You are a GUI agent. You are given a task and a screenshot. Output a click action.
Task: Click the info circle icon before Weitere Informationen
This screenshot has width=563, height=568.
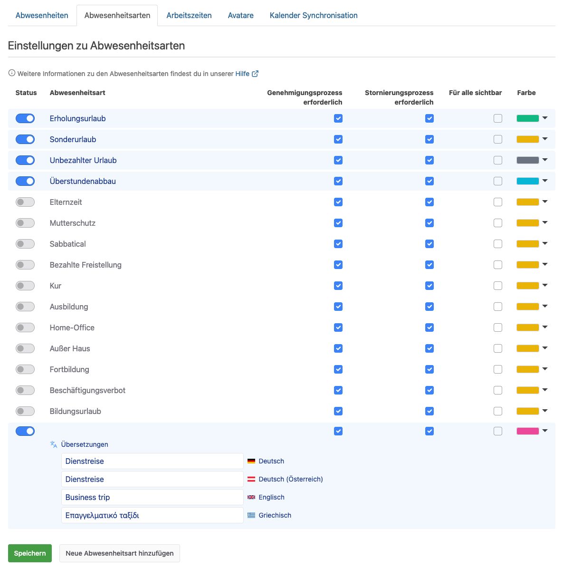11,73
